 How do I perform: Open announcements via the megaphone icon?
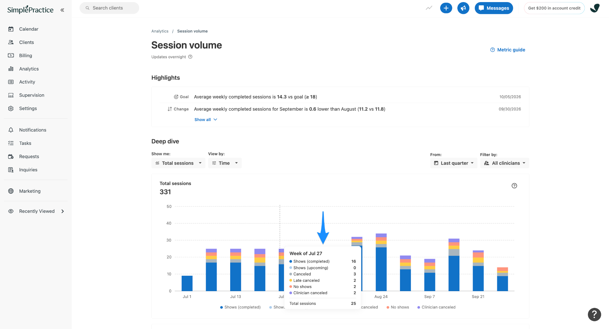(x=463, y=8)
